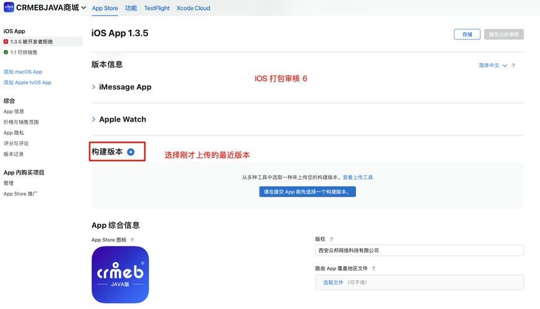The width and height of the screenshot is (540, 309).
Task: Open App Store 推广 in sidebar
Action: point(20,194)
